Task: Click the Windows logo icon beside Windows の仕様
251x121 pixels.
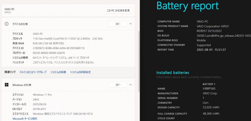Action: coord(7,85)
